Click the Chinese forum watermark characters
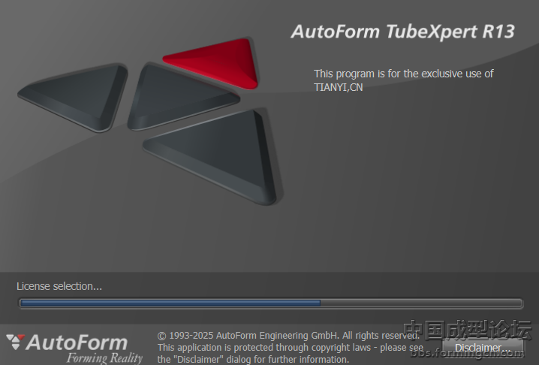539x365 pixels. click(467, 329)
